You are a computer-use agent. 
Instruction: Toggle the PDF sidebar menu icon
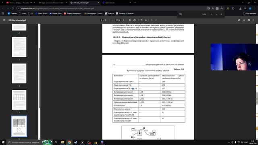(4, 20)
